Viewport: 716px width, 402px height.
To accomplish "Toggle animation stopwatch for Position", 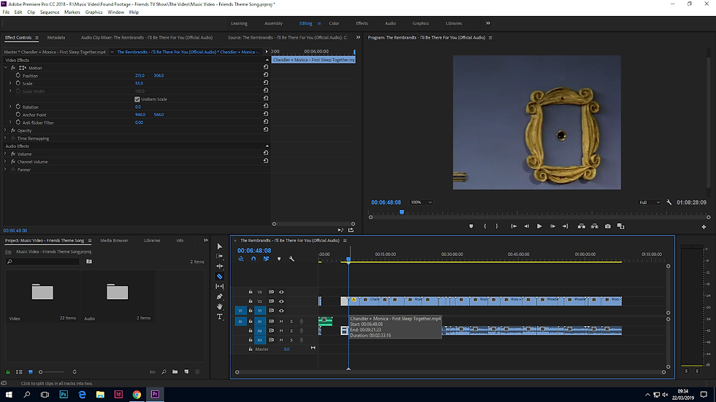I will pos(18,75).
